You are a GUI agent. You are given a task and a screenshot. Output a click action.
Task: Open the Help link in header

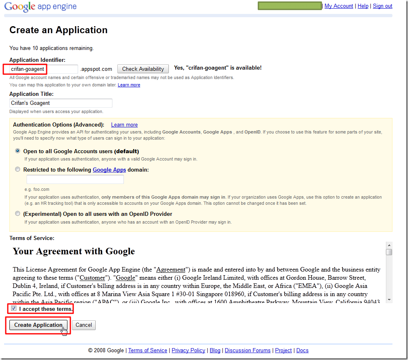(x=363, y=6)
